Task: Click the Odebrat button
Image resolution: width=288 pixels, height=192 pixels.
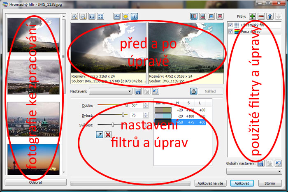Action: tap(35, 182)
